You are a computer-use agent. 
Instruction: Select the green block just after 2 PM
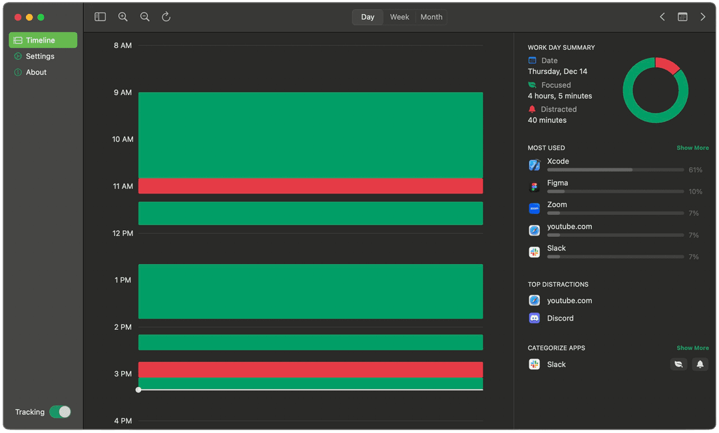pos(310,343)
